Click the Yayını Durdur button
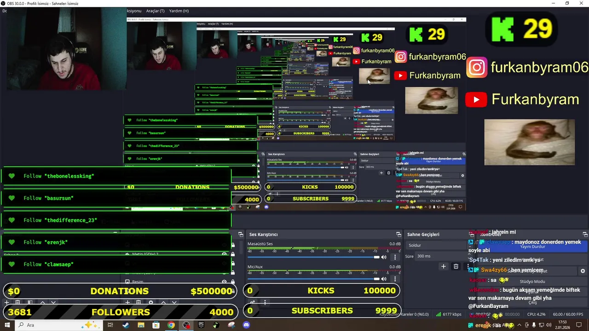 click(532, 246)
